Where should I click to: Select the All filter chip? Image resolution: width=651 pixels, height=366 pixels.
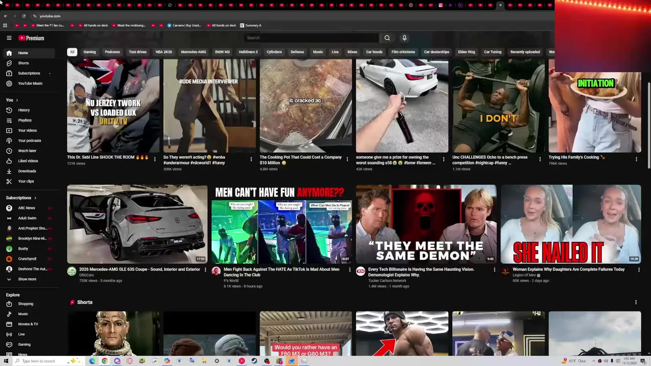(x=72, y=52)
